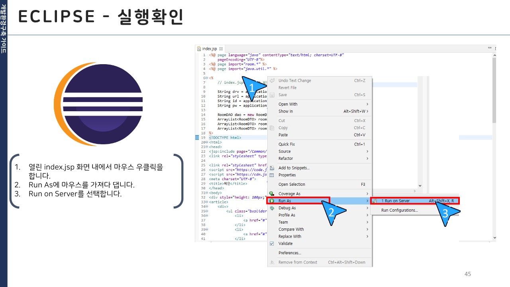Click the '<%@ page import="java.util.*" %>' line
Viewport: 510px width, 287px height.
[x=243, y=69]
